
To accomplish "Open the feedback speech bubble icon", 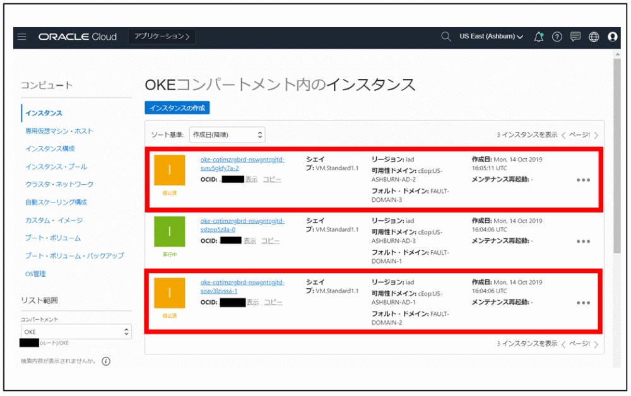I will [x=575, y=37].
